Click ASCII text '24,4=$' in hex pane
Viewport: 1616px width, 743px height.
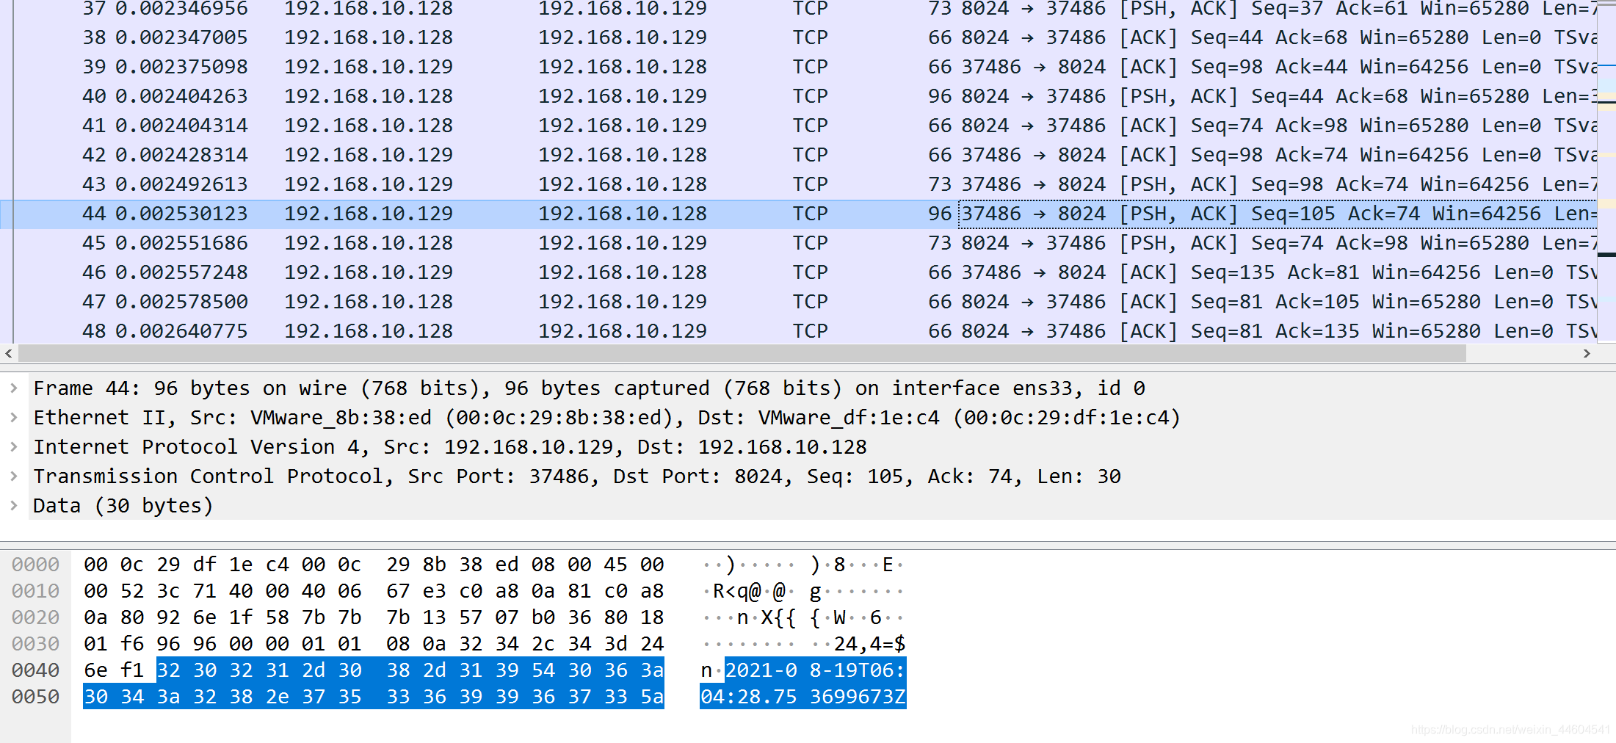pyautogui.click(x=869, y=644)
